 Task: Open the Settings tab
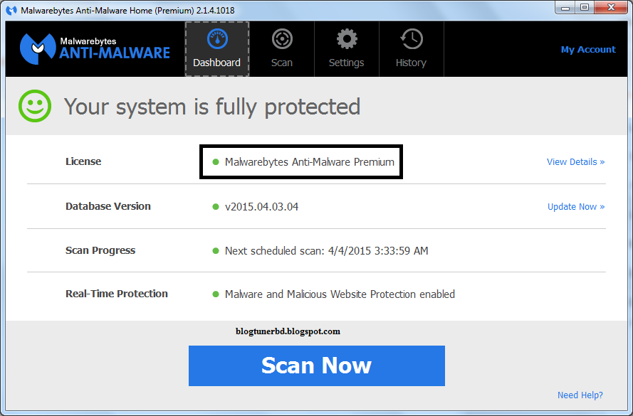346,49
